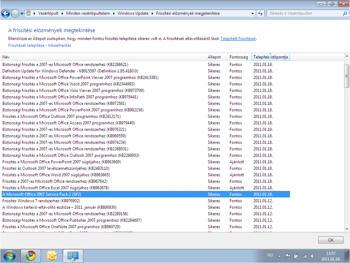Screen dimensions: 350x263
Task: Click the Control Panel icon in address bar
Action: 28,13
